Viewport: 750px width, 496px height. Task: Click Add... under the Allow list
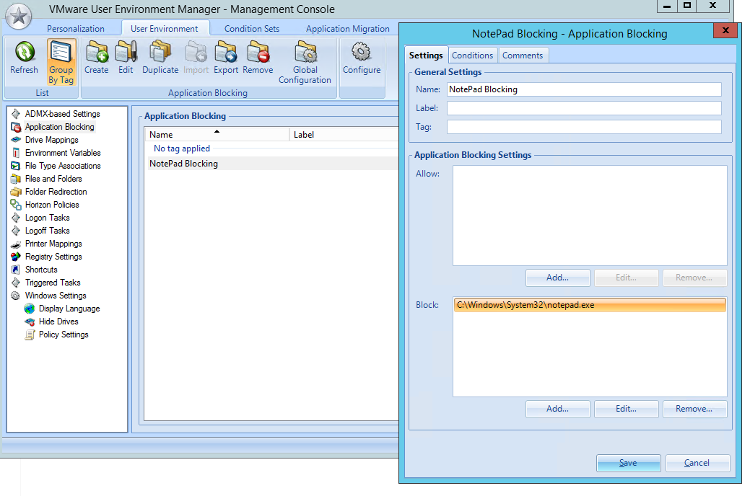point(558,278)
